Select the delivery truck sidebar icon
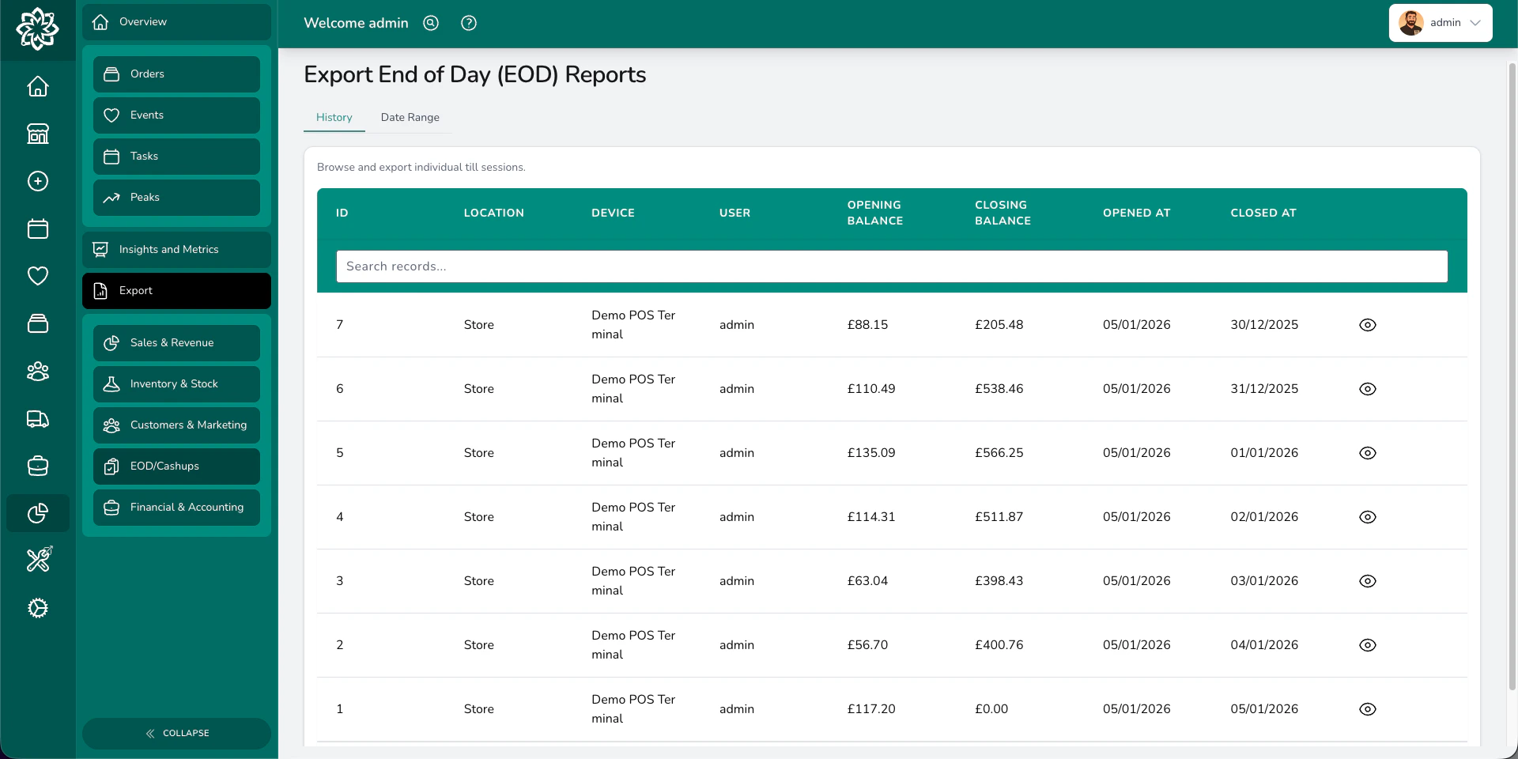 tap(37, 419)
